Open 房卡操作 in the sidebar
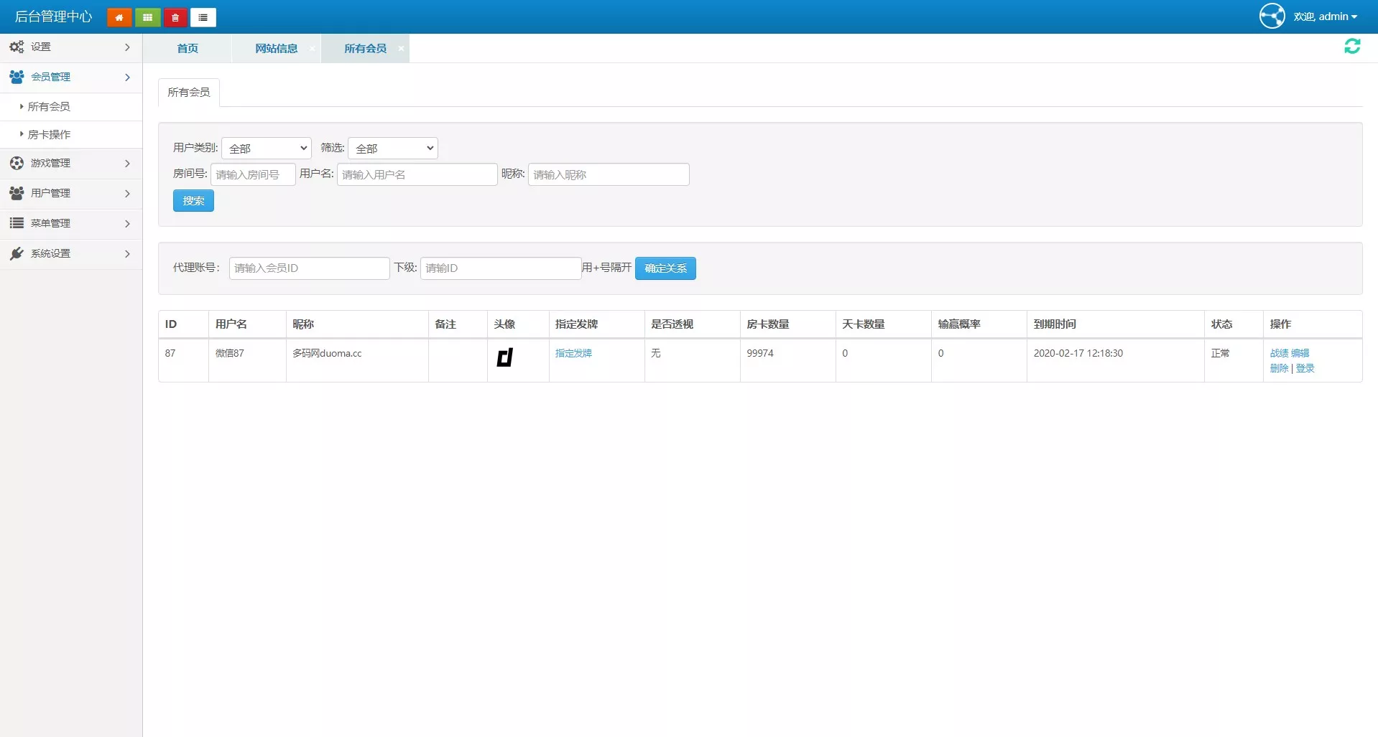The width and height of the screenshot is (1378, 737). (49, 135)
